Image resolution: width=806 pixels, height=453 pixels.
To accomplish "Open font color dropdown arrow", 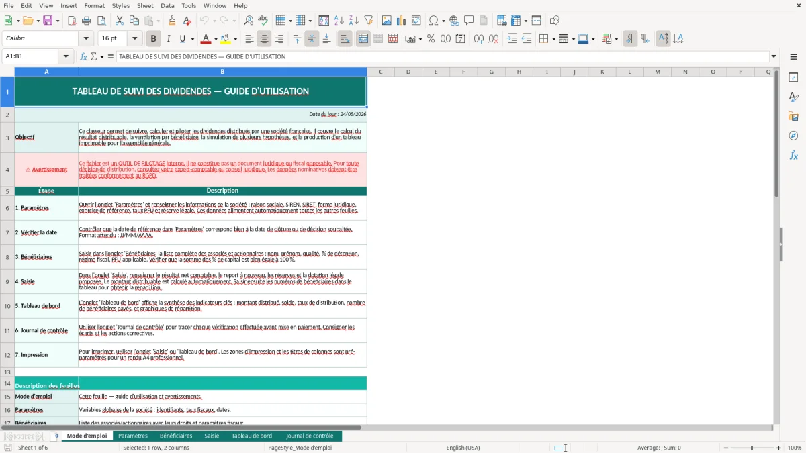I will pyautogui.click(x=216, y=39).
